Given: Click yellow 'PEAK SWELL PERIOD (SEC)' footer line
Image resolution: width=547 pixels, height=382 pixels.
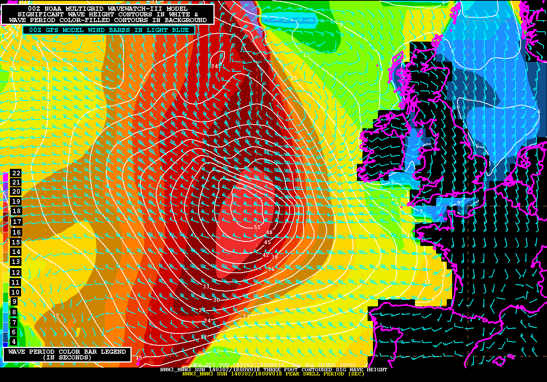Looking at the screenshot, I should point(325,374).
